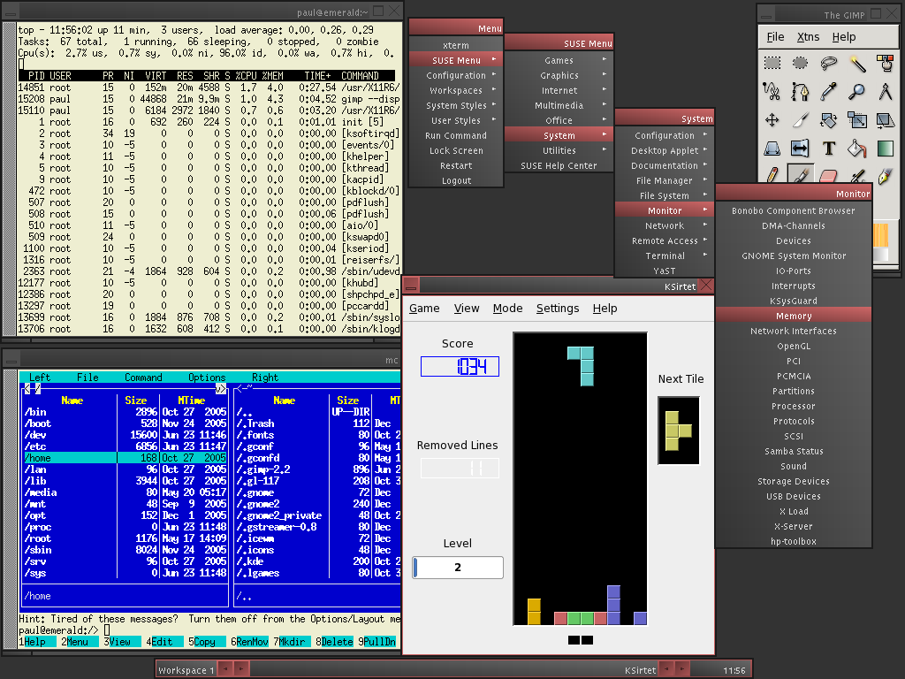Select the Ellipse Select tool in GIMP
The image size is (905, 679).
point(801,63)
